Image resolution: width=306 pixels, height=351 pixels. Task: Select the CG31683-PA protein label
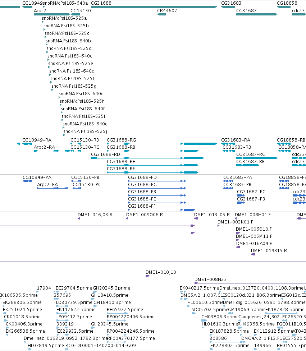click(x=238, y=177)
